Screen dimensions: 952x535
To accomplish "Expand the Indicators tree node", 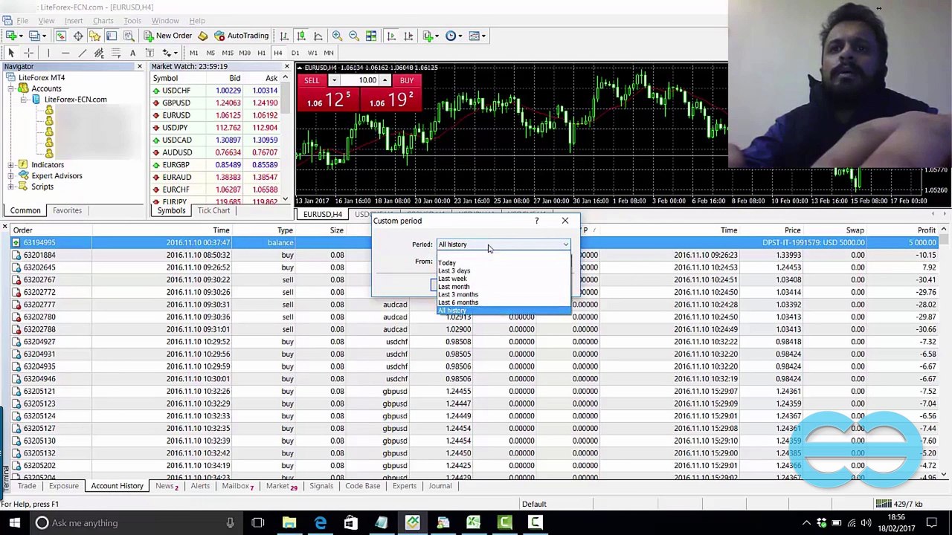I will pos(11,165).
